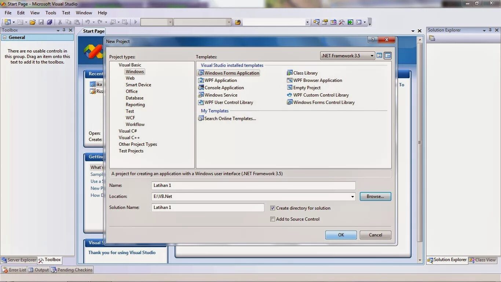Screen dimensions: 501x282
Task: Click the Solution Name input field
Action: point(208,207)
